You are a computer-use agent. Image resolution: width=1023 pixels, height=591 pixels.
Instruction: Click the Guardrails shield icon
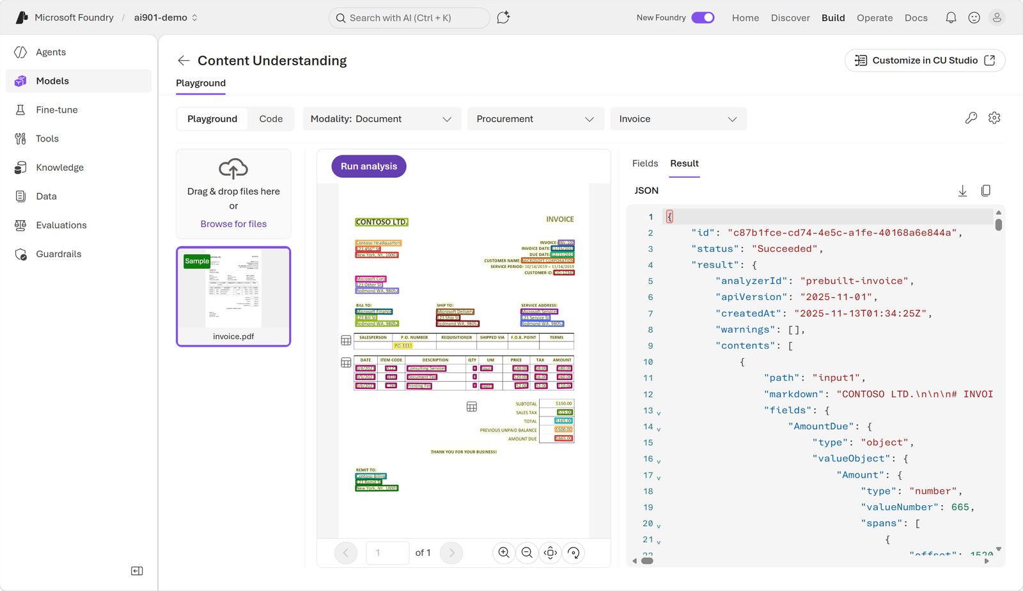point(20,254)
